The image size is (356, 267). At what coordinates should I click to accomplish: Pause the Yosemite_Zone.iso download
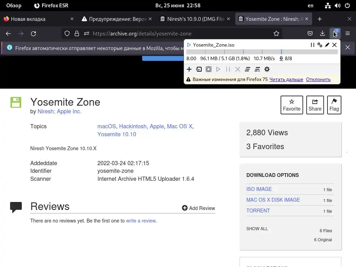[313, 45]
